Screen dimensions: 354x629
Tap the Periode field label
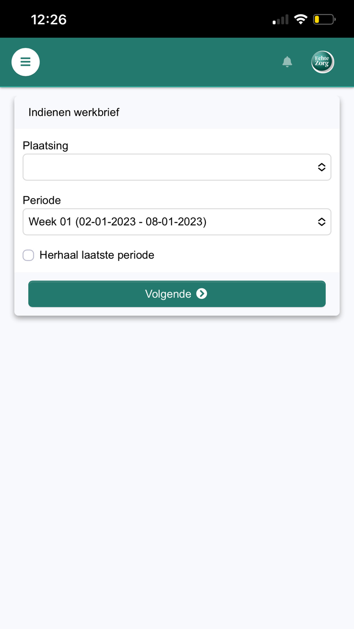[42, 200]
